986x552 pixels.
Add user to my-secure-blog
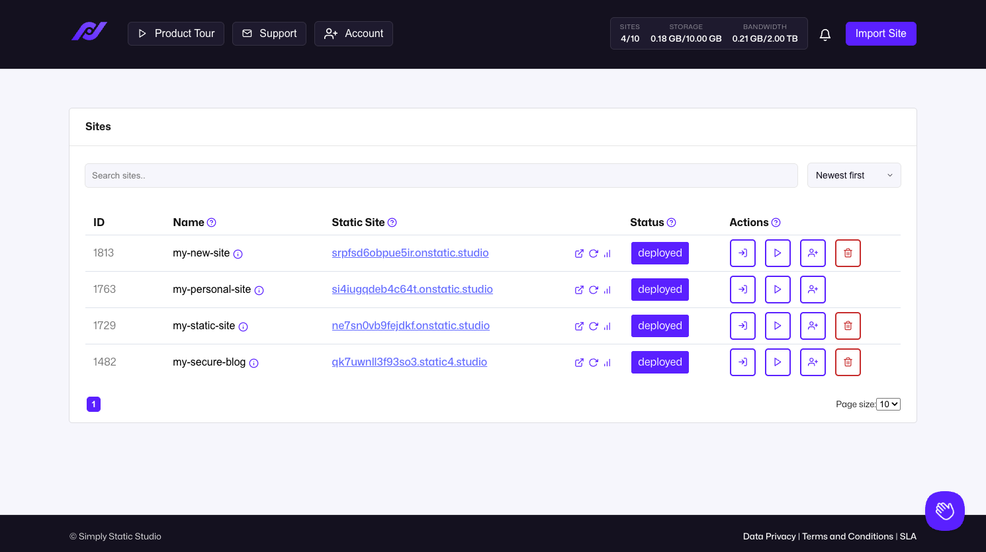813,362
